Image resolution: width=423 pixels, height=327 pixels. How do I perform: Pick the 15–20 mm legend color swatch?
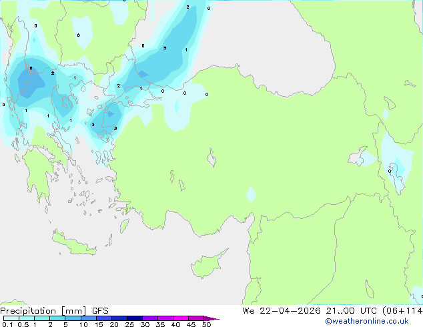point(103,318)
